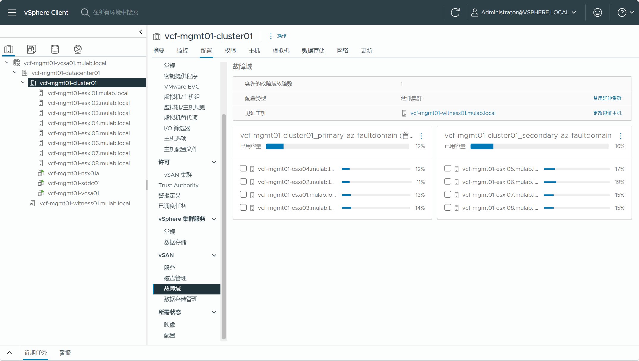Collapse the left navigation panel arrow
This screenshot has height=361, width=639.
[x=141, y=32]
